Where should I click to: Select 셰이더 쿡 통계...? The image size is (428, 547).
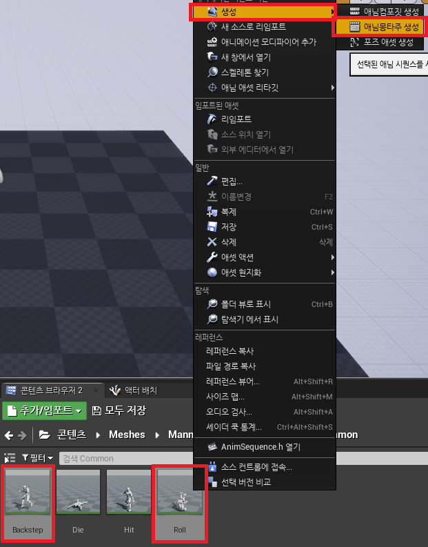234,427
